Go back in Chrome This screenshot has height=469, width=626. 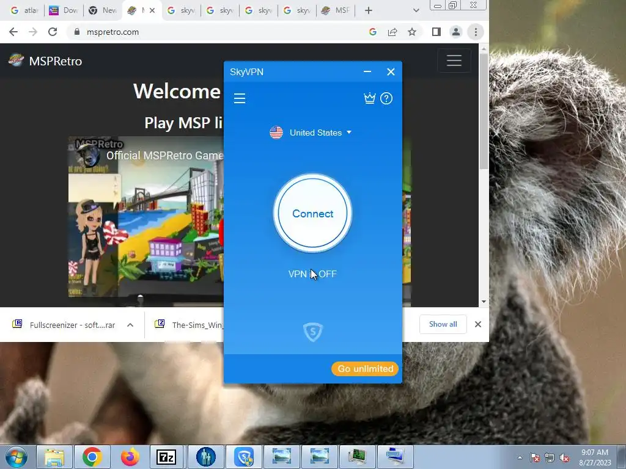pyautogui.click(x=13, y=32)
